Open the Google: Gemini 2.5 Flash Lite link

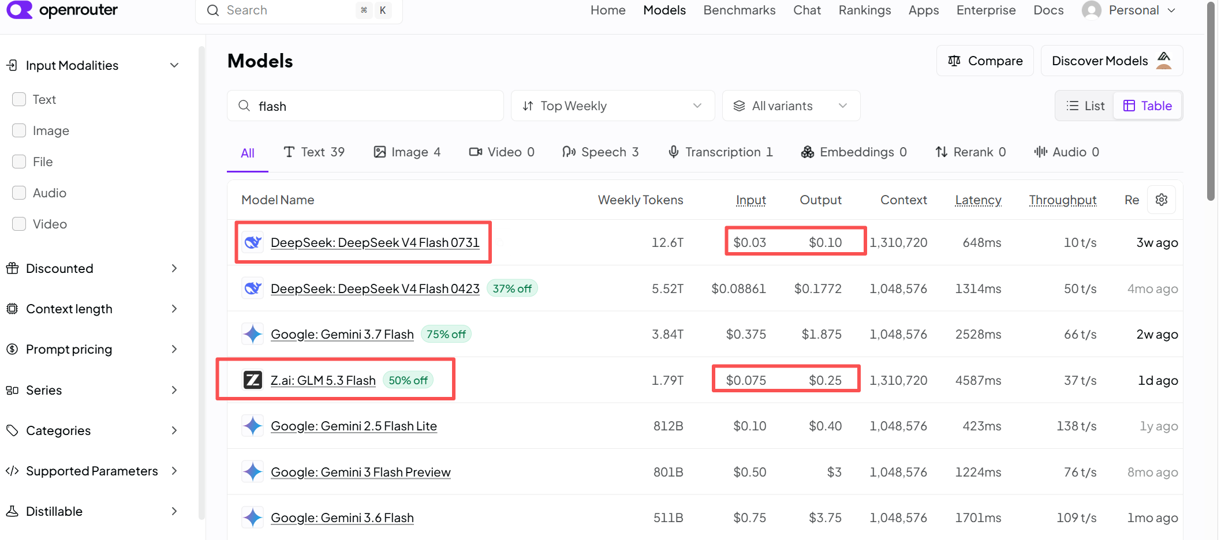pyautogui.click(x=354, y=426)
